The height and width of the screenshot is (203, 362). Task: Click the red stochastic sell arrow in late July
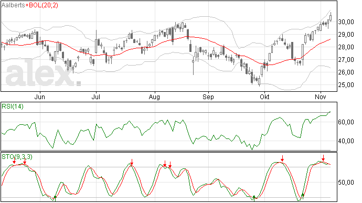(132, 162)
